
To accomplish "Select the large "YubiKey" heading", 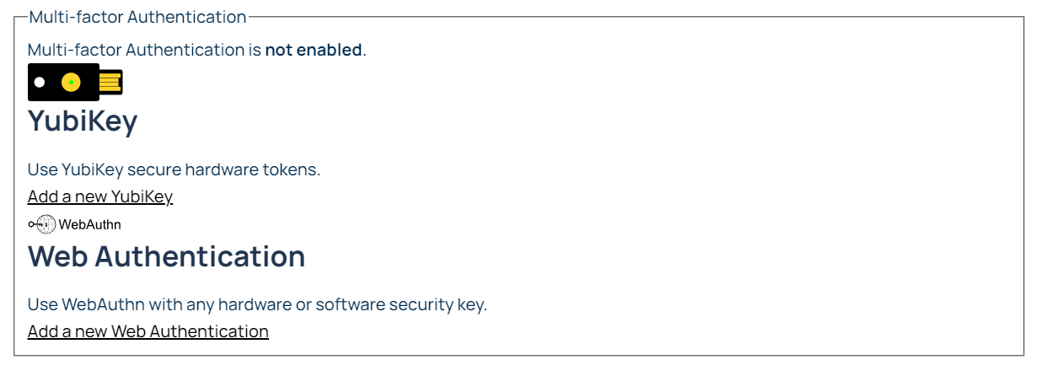I will (x=83, y=121).
